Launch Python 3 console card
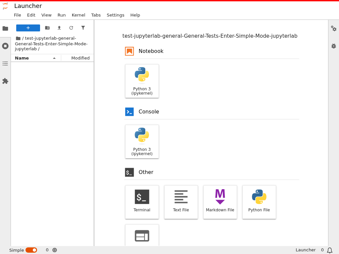Screen dimensions: 339x254 pos(142,142)
